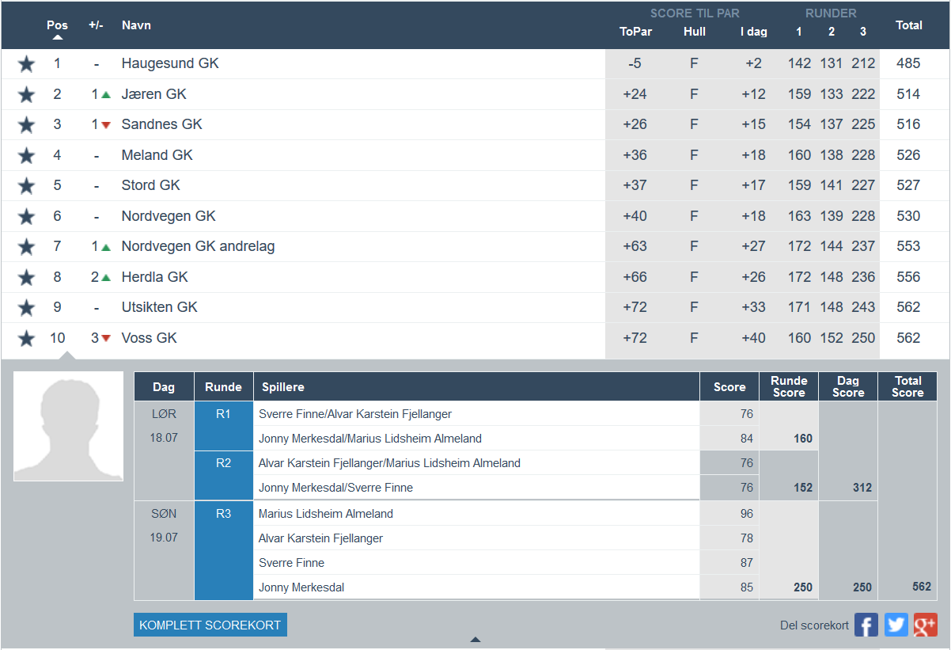951x650 pixels.
Task: Toggle star for Herdla GK
Action: pyautogui.click(x=26, y=278)
